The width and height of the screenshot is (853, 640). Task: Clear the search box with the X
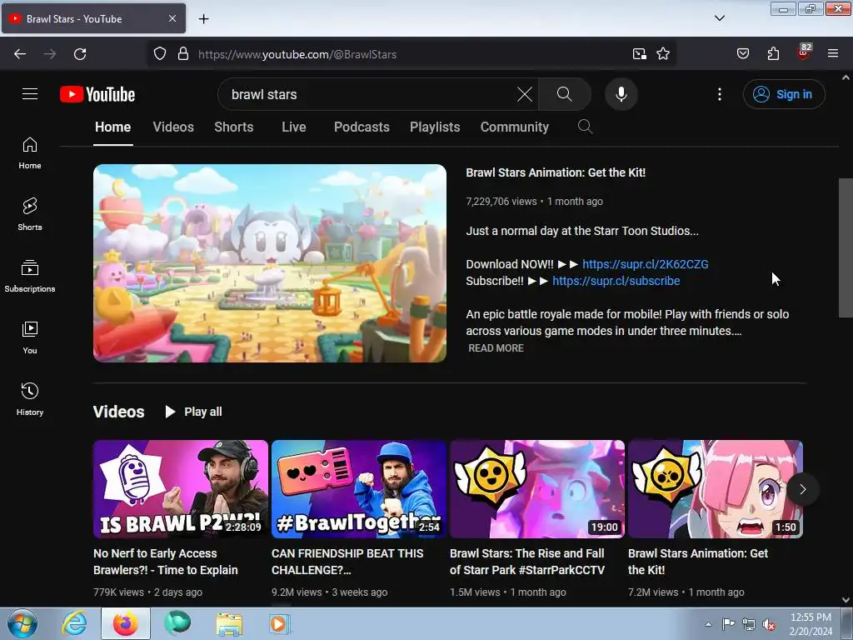coord(525,94)
